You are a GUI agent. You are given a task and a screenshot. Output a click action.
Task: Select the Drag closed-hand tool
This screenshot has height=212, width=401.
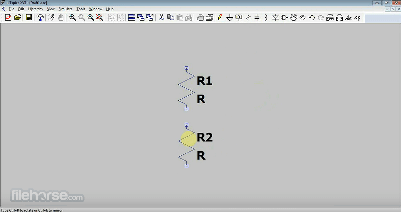[x=303, y=18]
